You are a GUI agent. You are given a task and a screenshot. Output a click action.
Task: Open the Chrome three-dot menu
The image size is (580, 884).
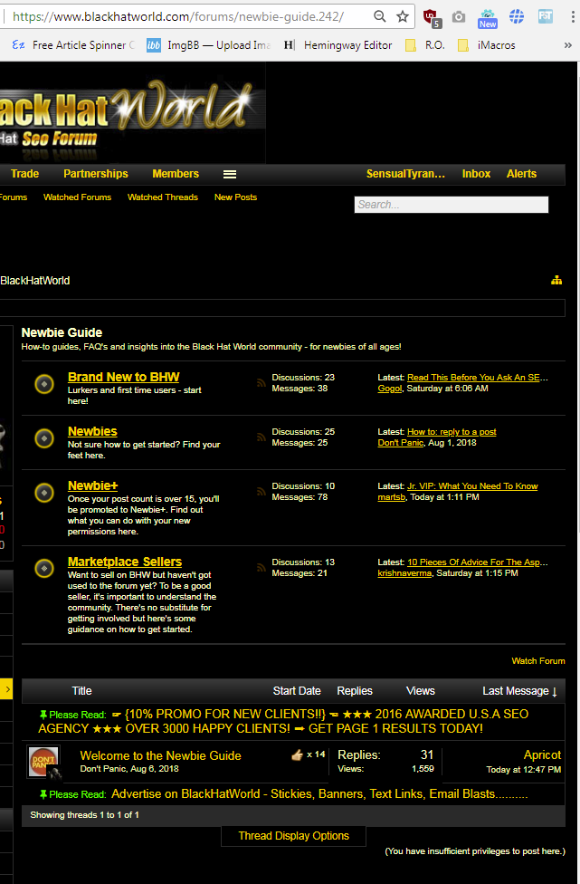click(572, 17)
